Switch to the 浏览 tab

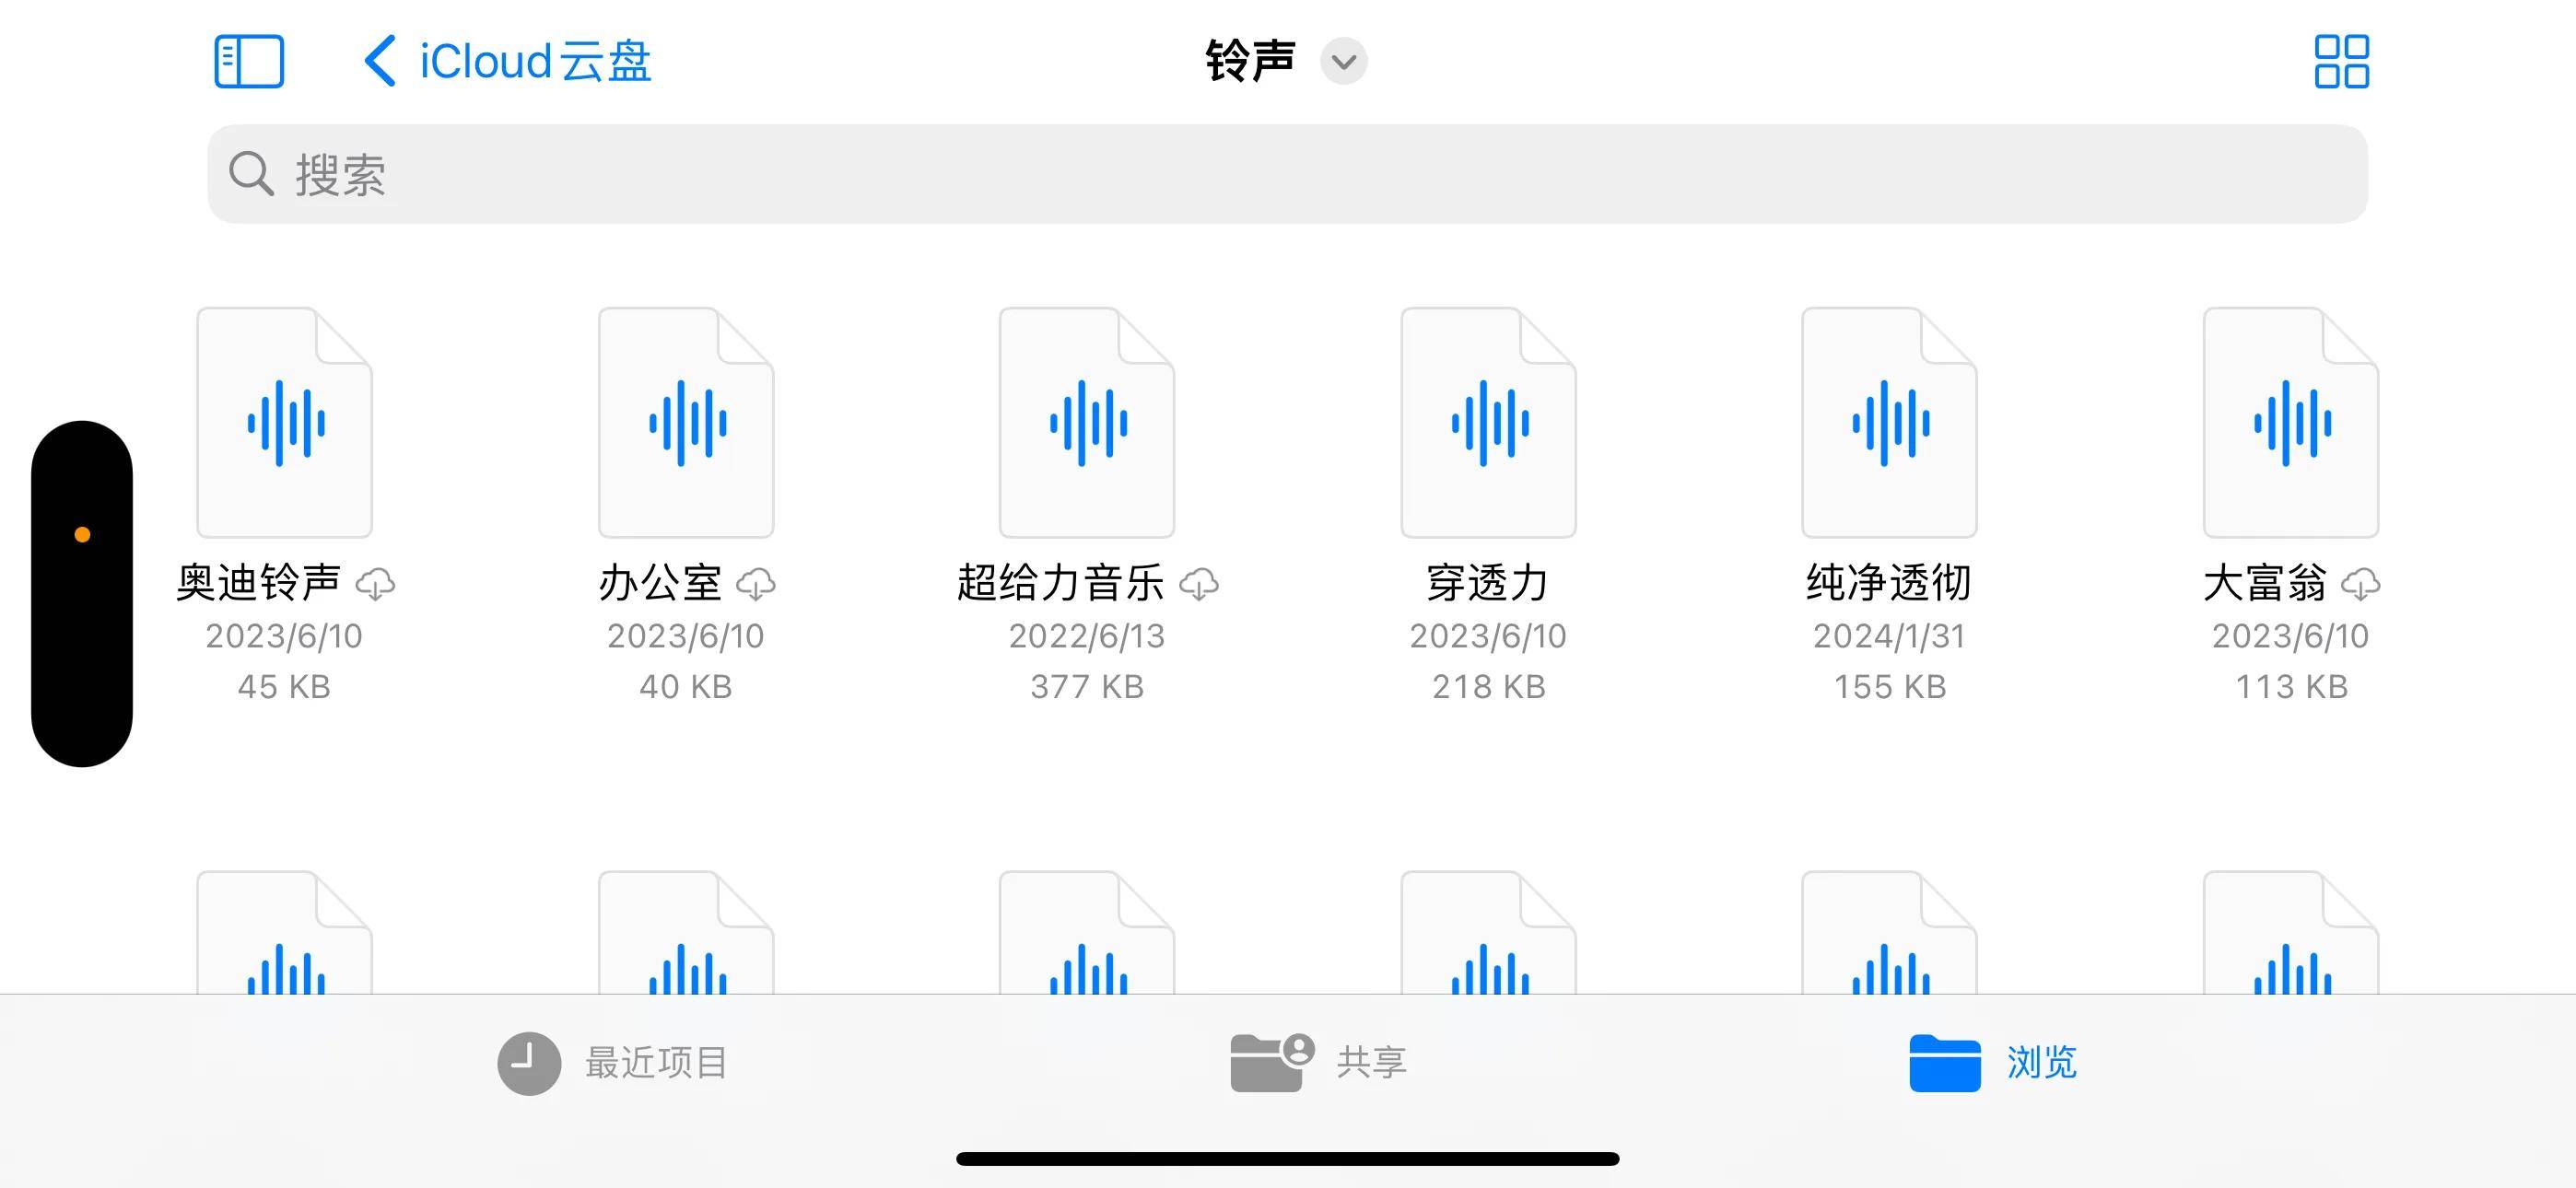(x=1993, y=1063)
